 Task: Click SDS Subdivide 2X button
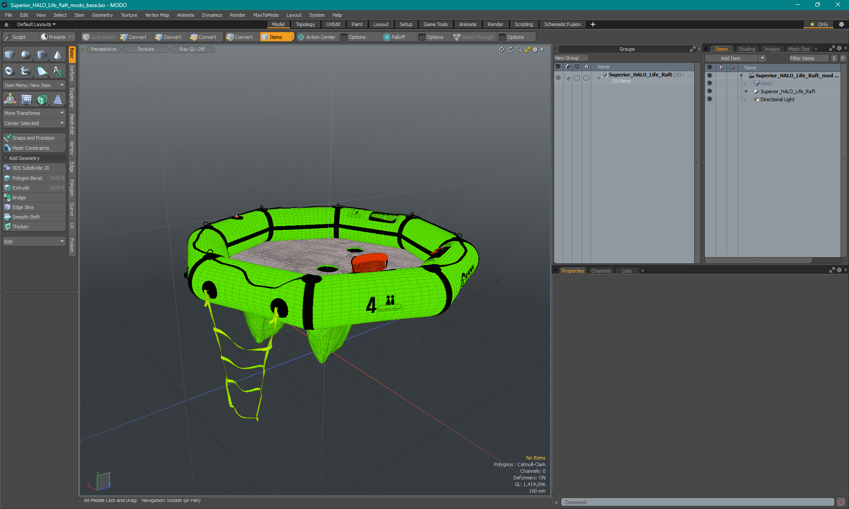pyautogui.click(x=34, y=168)
